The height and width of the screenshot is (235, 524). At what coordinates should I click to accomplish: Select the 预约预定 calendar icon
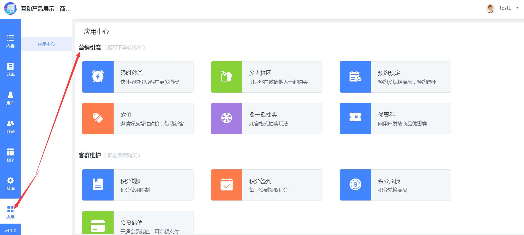[x=355, y=76]
